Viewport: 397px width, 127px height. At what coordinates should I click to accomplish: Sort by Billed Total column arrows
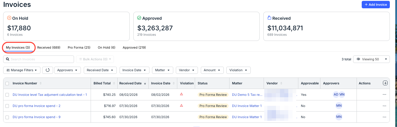click(x=114, y=83)
